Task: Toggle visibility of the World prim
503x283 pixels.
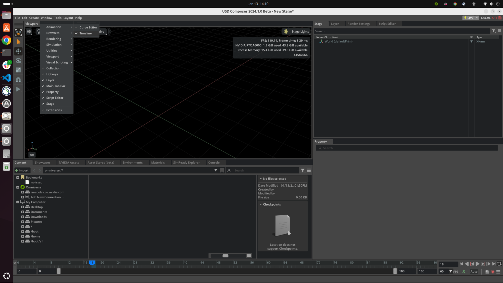Action: pyautogui.click(x=472, y=41)
